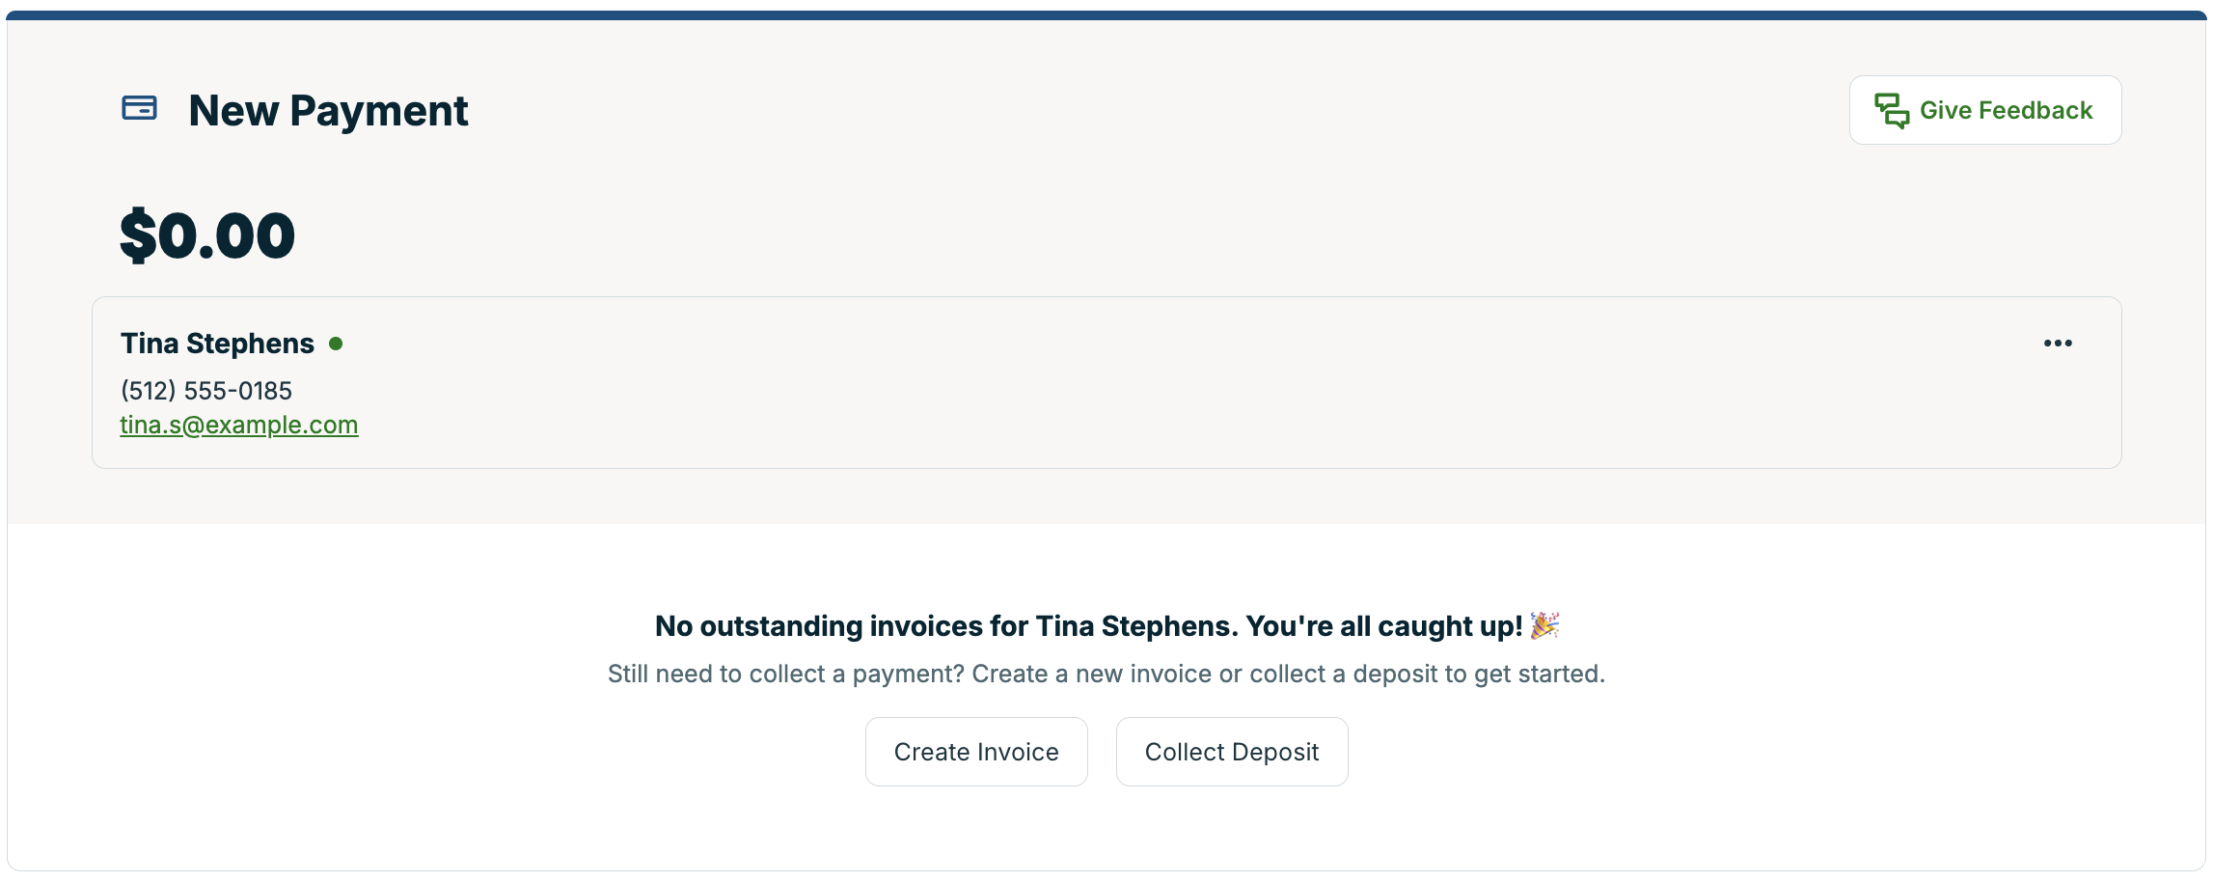Click the green status dot by Tina Stephens
This screenshot has height=882, width=2213.
(336, 344)
